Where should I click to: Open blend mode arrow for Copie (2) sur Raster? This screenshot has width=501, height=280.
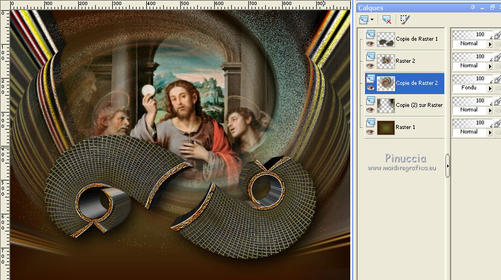pos(490,110)
